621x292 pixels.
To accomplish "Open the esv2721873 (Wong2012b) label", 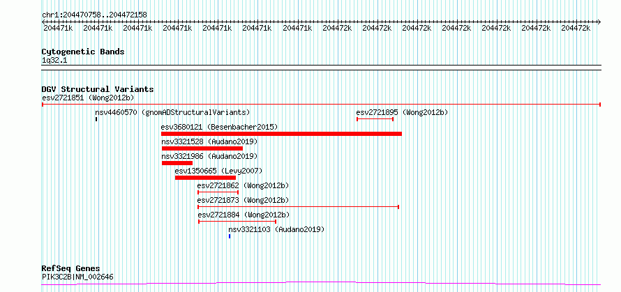I will [x=244, y=200].
